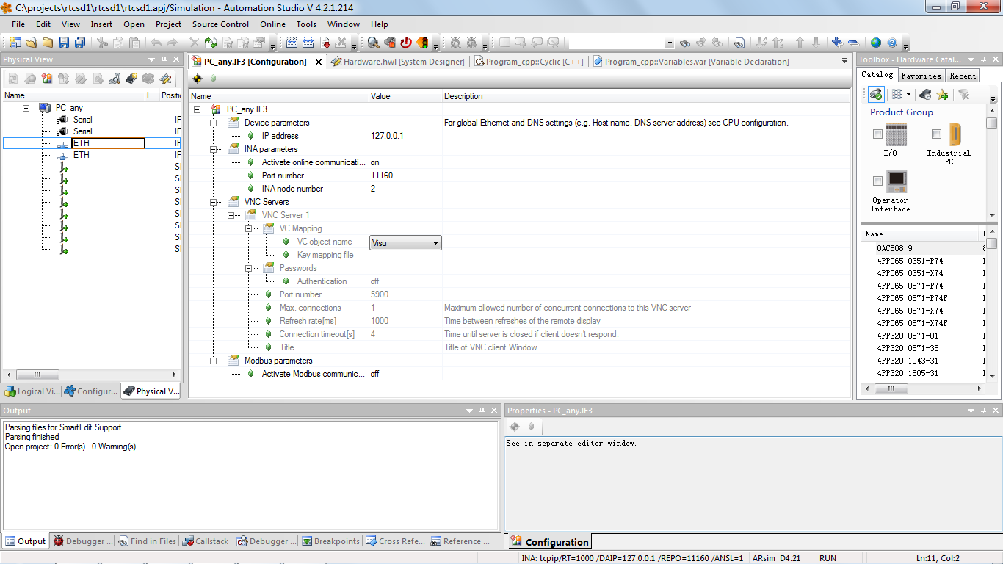Click the black-yellow target icon in the editor toolbar

click(198, 78)
